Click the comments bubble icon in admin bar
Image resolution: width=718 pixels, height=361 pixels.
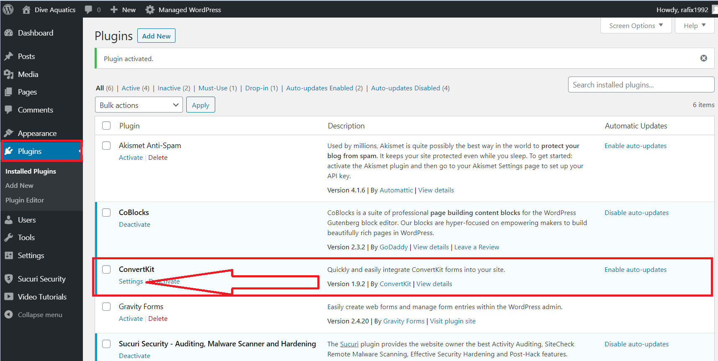pyautogui.click(x=88, y=10)
